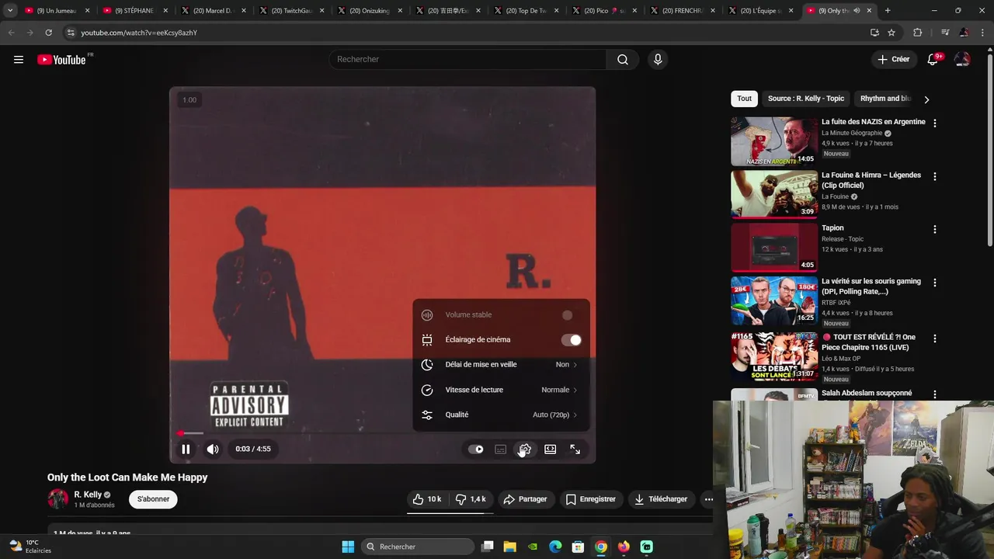Open Microsoft Edge from taskbar
This screenshot has width=994, height=559.
pos(555,547)
